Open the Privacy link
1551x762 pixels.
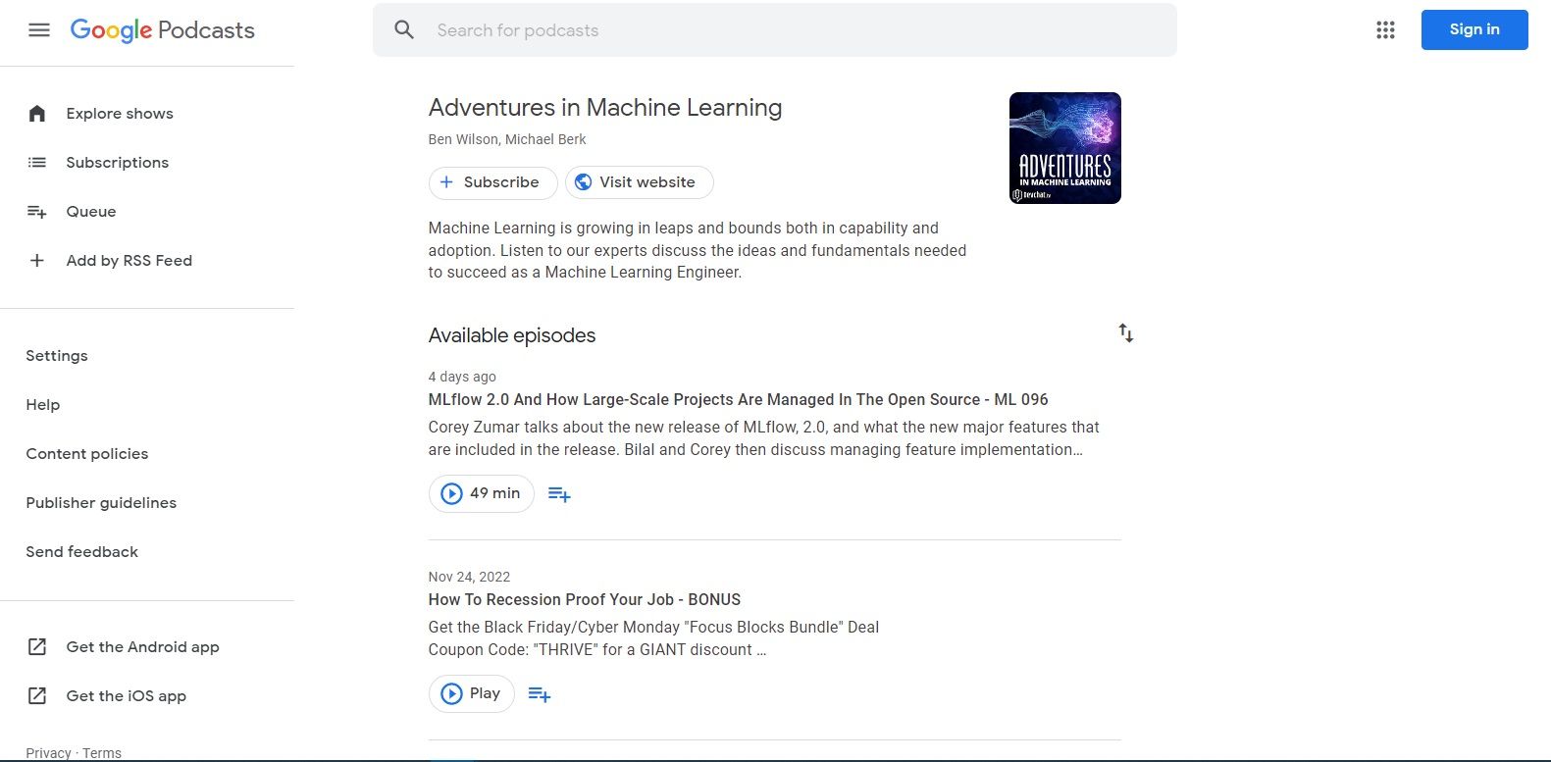(48, 753)
